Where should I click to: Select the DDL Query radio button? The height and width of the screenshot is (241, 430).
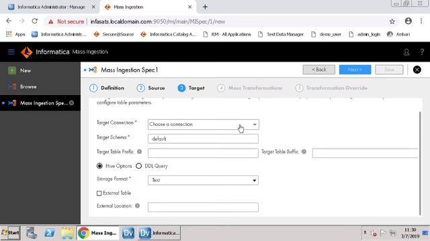coord(139,166)
